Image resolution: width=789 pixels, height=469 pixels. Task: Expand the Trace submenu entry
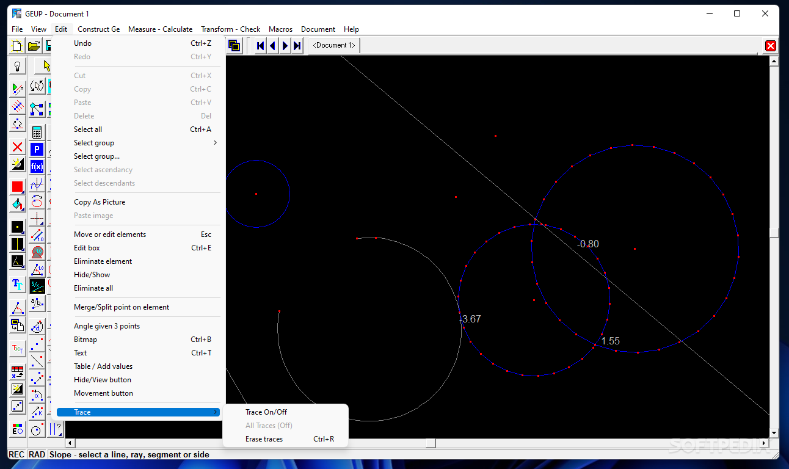[x=138, y=412]
